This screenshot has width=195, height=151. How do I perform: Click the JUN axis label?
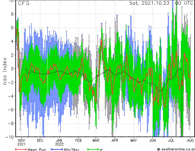pyautogui.click(x=153, y=141)
